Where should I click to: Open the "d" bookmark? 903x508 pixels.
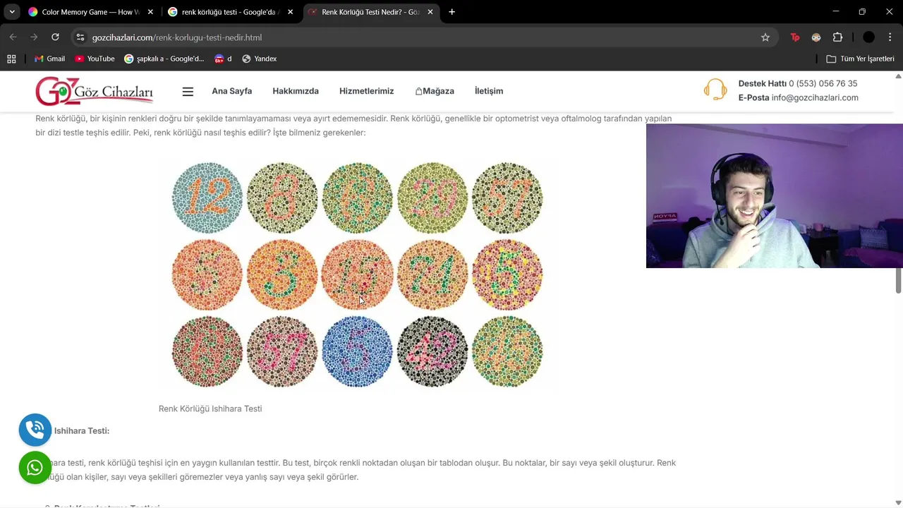(x=223, y=59)
